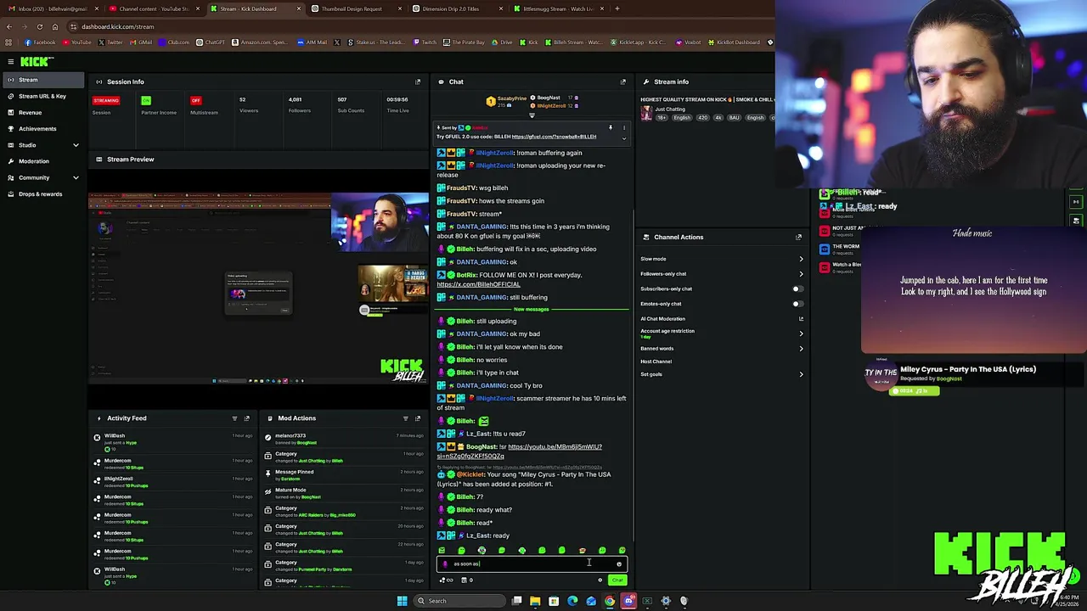Open the youtu.be song request link

coord(519,451)
